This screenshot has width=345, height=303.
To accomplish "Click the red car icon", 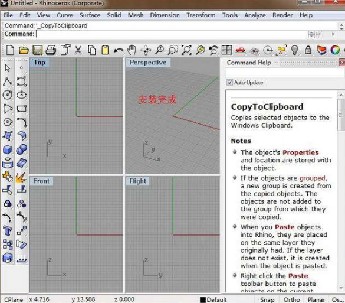I will (x=240, y=50).
